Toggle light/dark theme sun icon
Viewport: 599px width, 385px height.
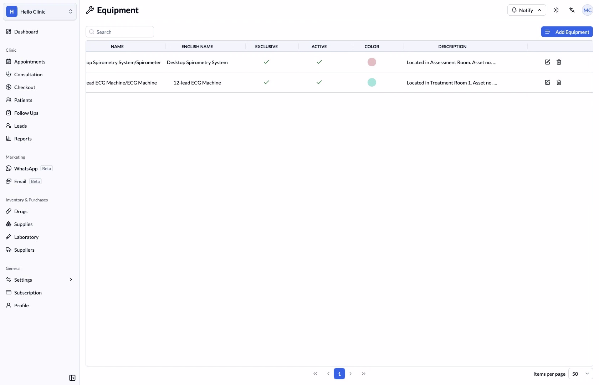556,10
